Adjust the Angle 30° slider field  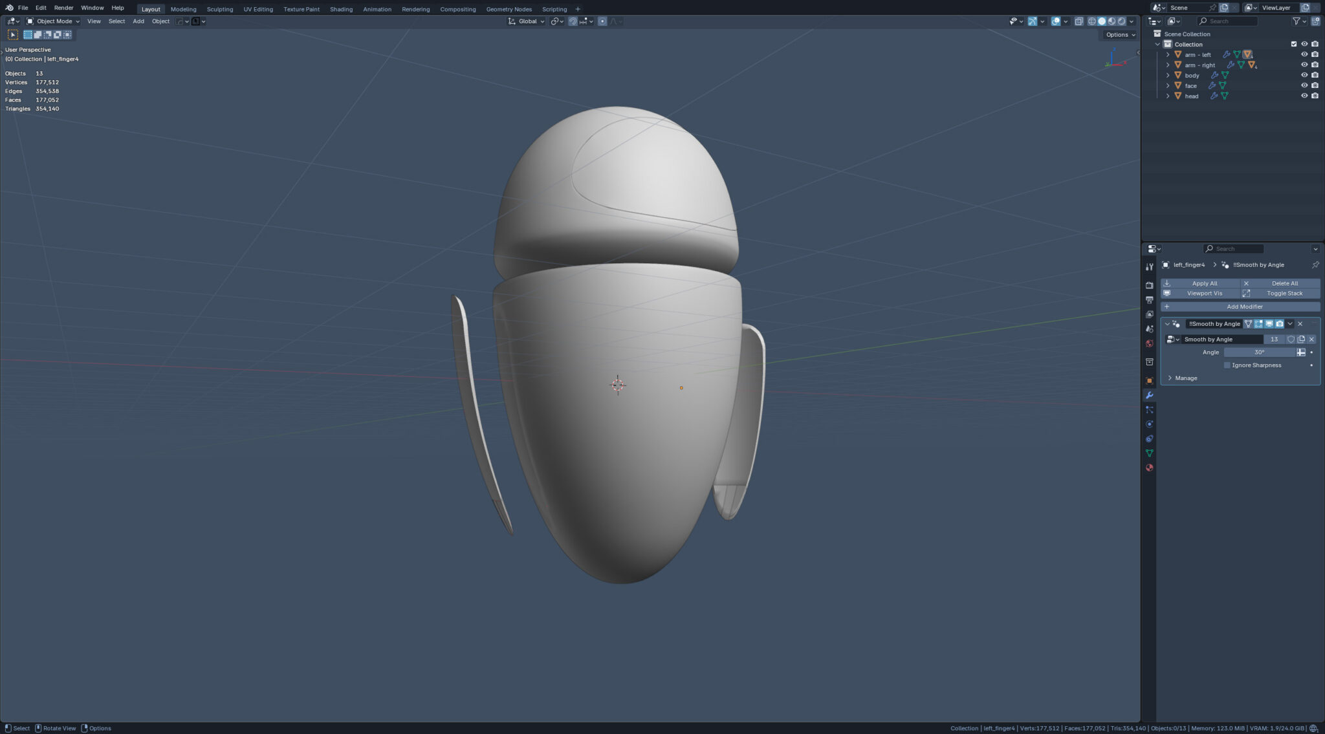pos(1259,352)
